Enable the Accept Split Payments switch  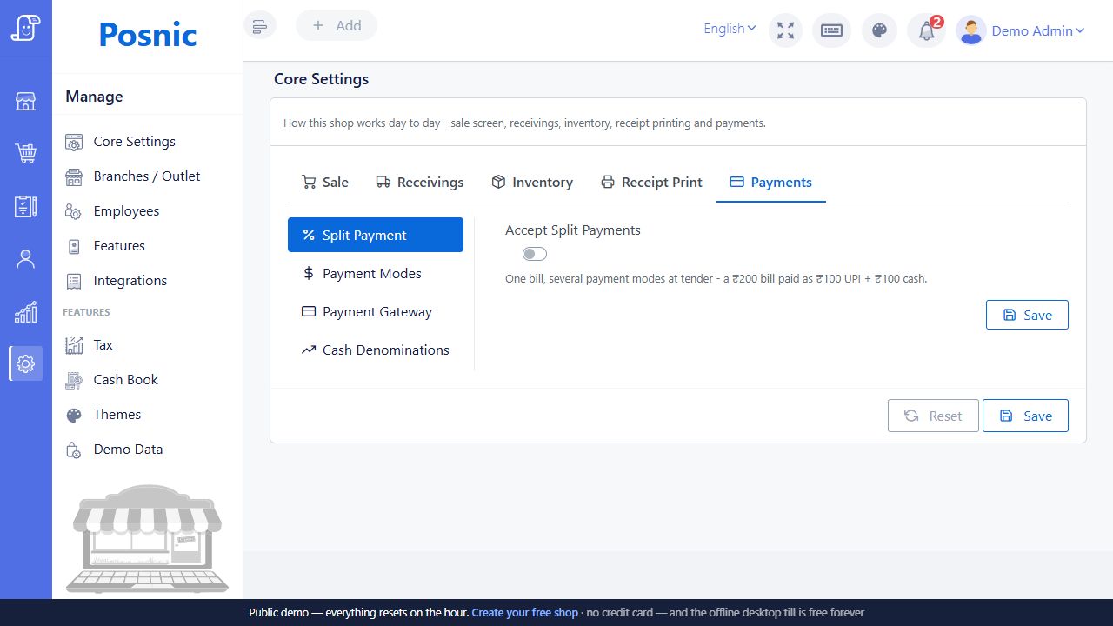(535, 254)
